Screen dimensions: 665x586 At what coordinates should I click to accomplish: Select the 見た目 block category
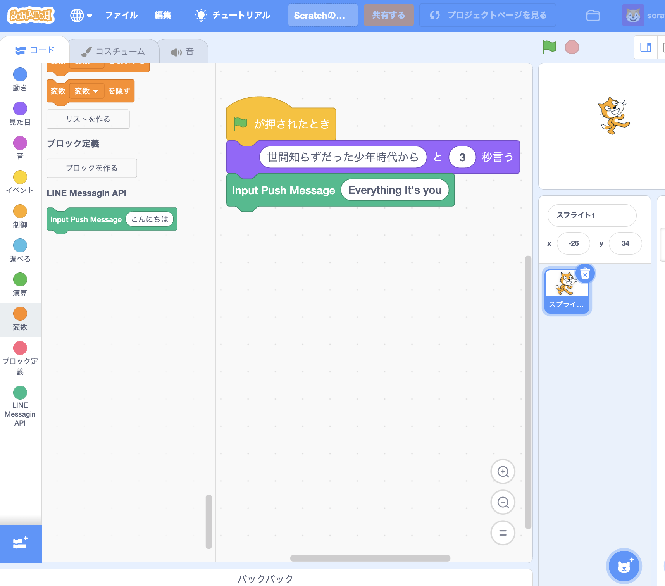click(20, 114)
